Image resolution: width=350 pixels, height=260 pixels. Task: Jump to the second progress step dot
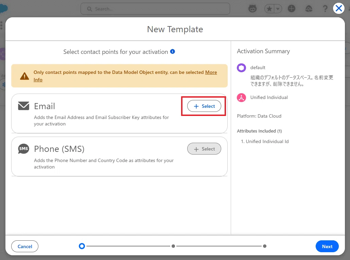173,246
